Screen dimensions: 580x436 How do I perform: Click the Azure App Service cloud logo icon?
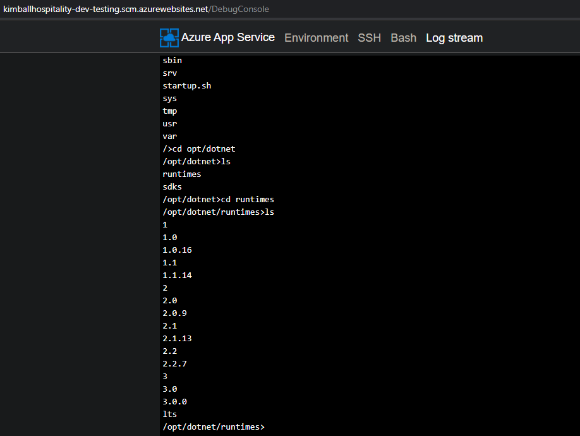click(169, 38)
